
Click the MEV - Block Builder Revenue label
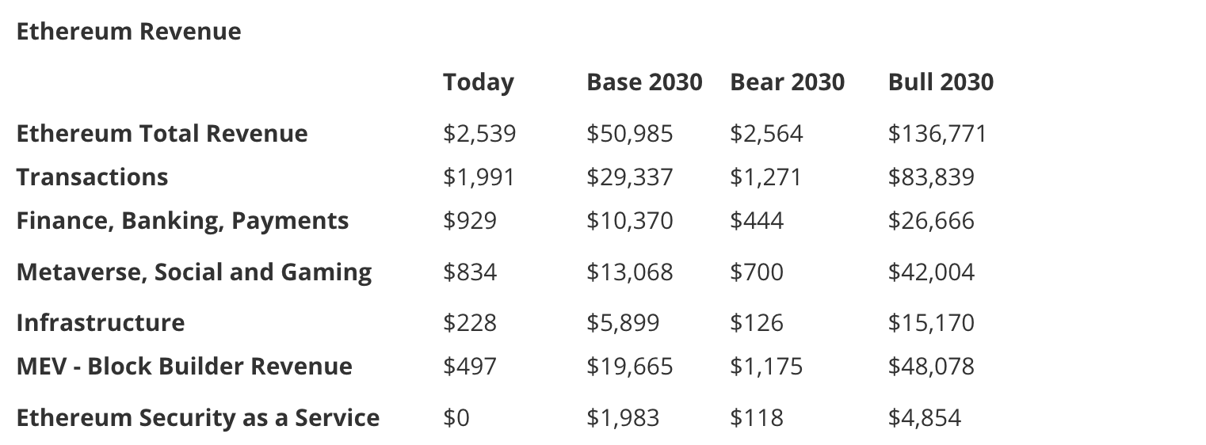tap(184, 367)
